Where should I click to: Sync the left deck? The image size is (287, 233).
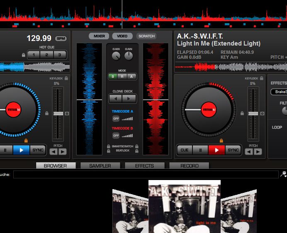(38, 150)
